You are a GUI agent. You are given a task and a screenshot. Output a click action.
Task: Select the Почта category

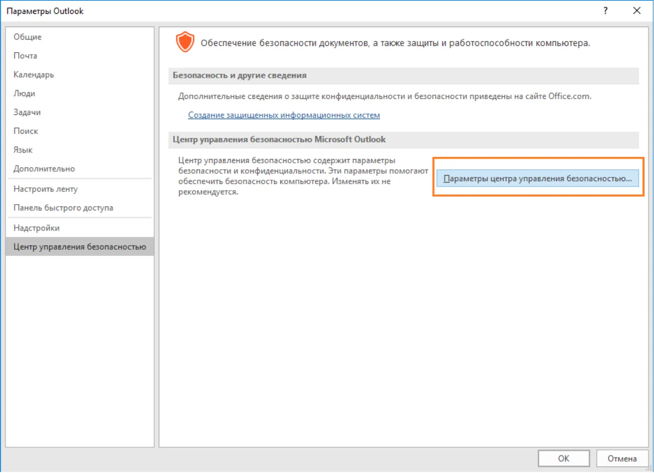(x=80, y=56)
